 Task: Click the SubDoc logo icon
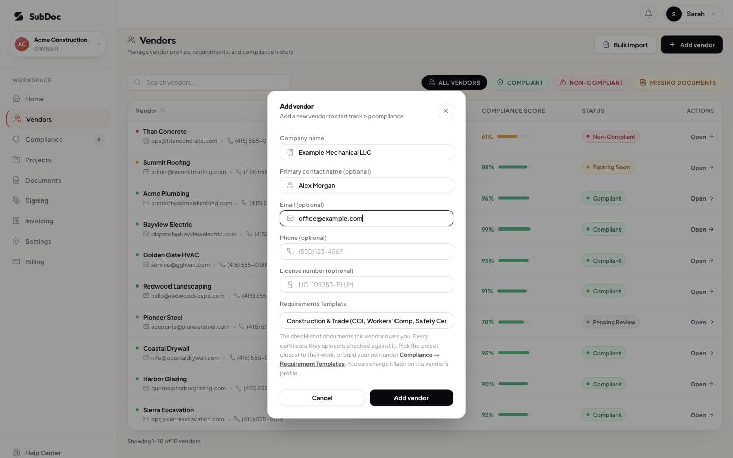click(x=19, y=16)
